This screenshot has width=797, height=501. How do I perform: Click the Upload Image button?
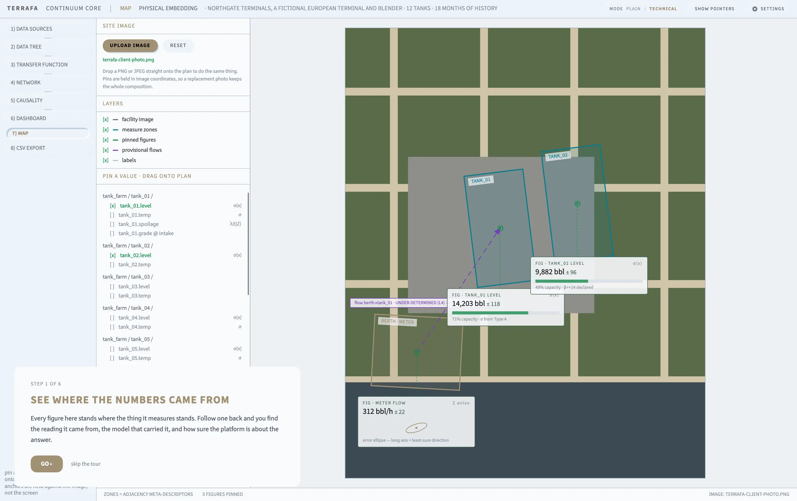130,45
